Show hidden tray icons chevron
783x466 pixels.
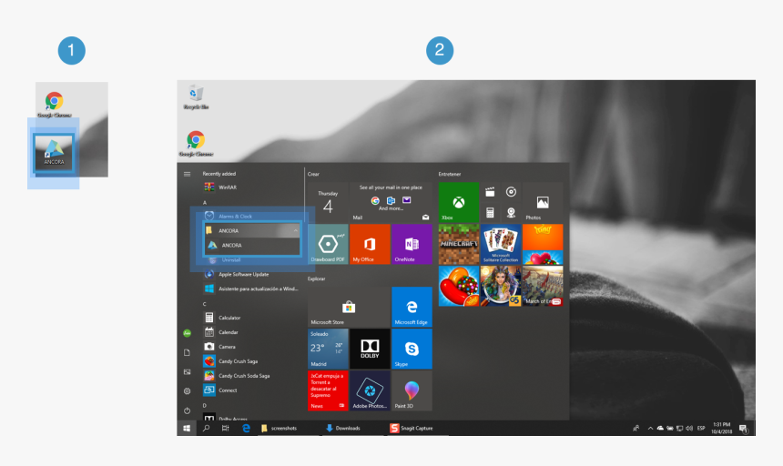(x=650, y=428)
